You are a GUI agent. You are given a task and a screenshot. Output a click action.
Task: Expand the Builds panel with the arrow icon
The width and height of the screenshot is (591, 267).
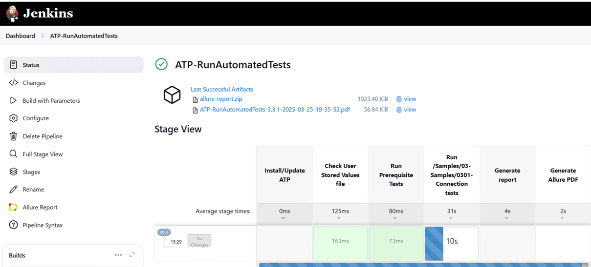click(x=132, y=255)
